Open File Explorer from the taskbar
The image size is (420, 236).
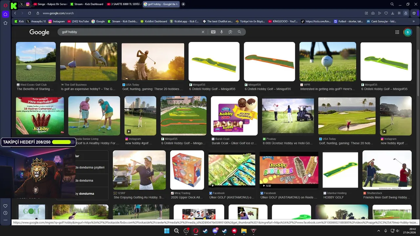coord(244,231)
